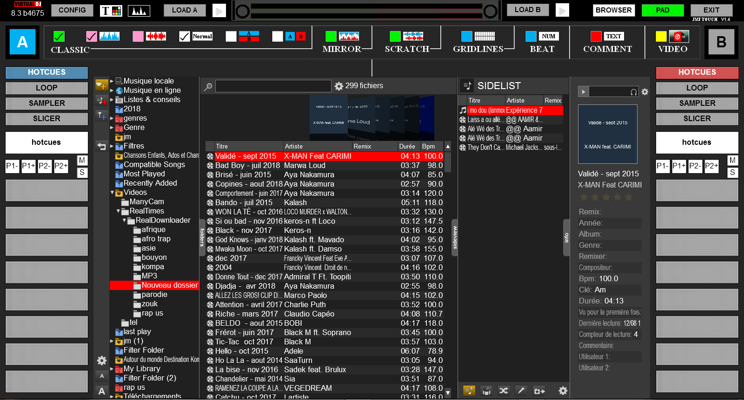Click LOAD B button

(528, 10)
